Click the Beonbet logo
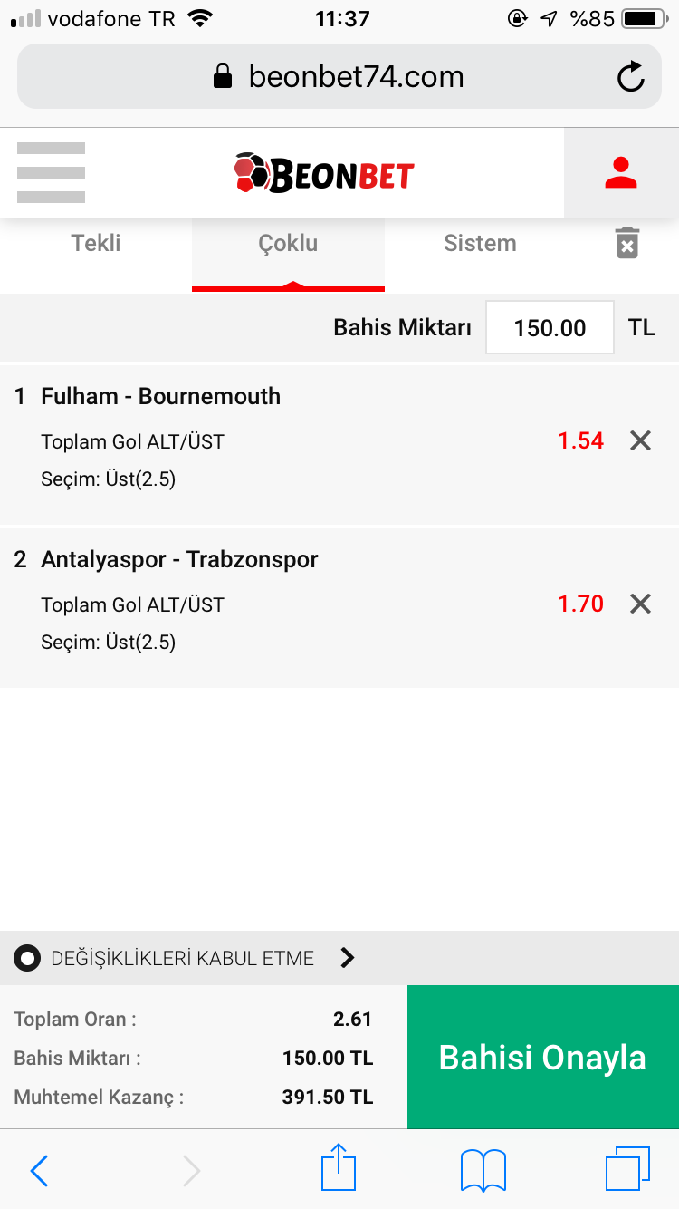This screenshot has width=679, height=1209. (323, 173)
